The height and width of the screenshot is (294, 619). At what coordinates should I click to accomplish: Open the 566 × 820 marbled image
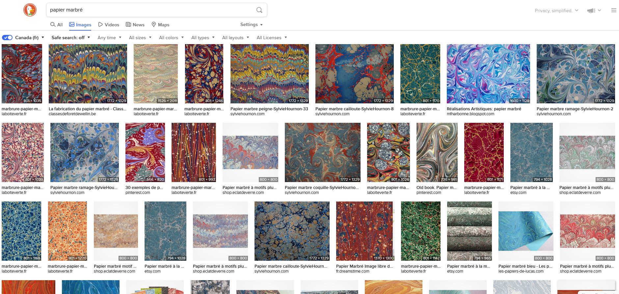coord(145,152)
